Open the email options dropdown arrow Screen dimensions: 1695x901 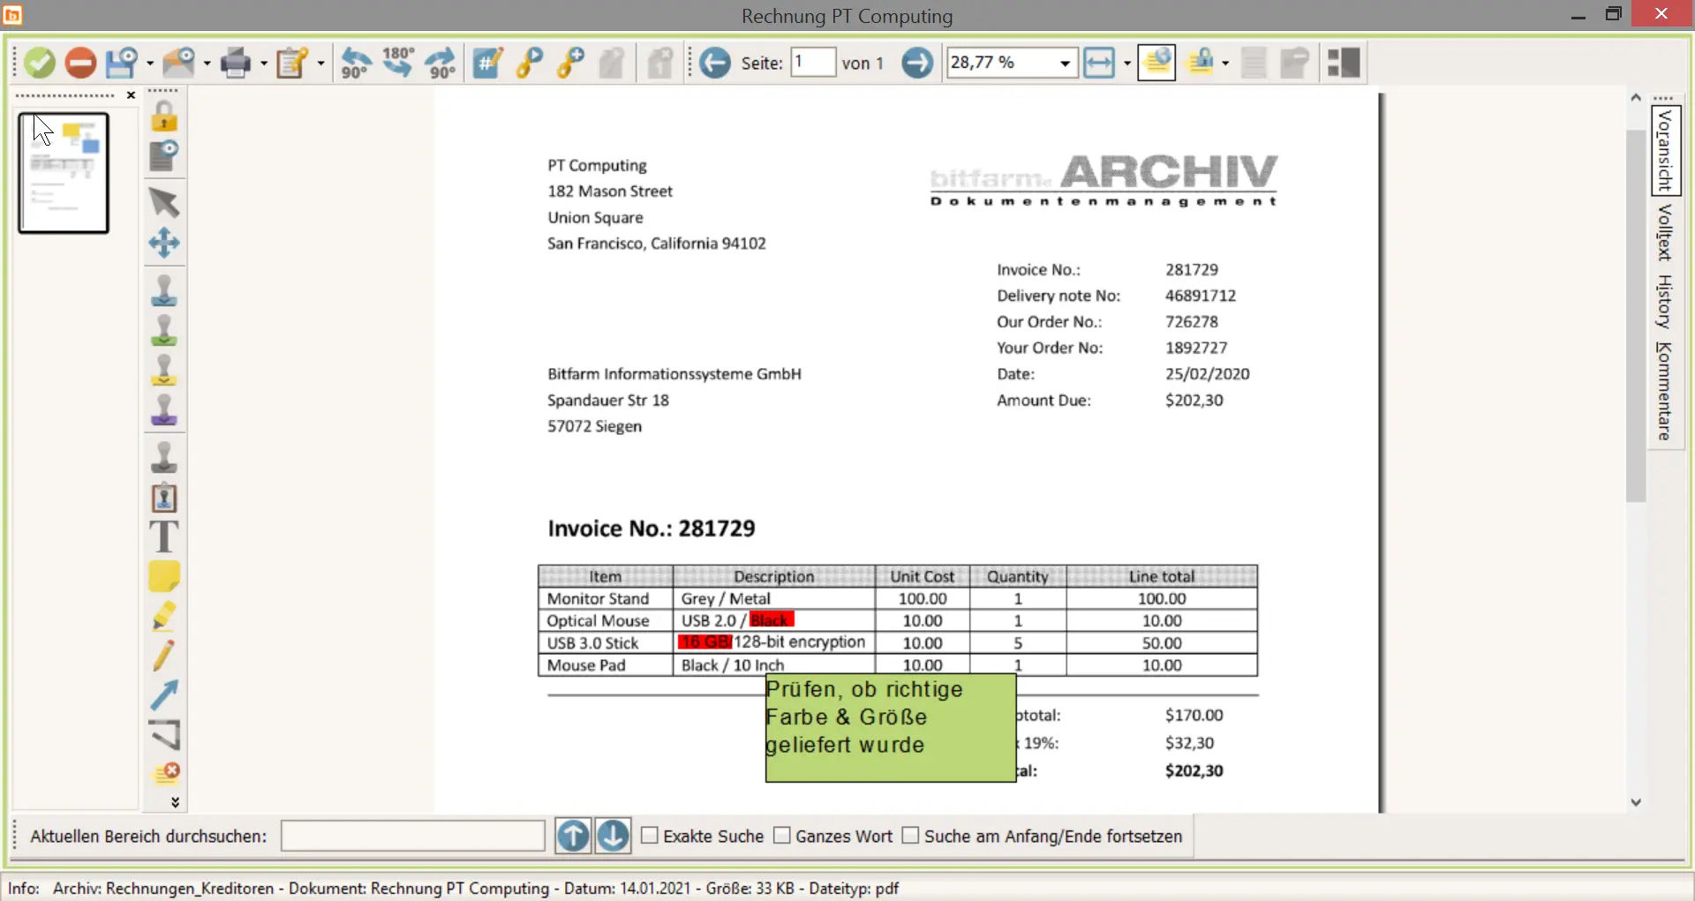point(207,64)
